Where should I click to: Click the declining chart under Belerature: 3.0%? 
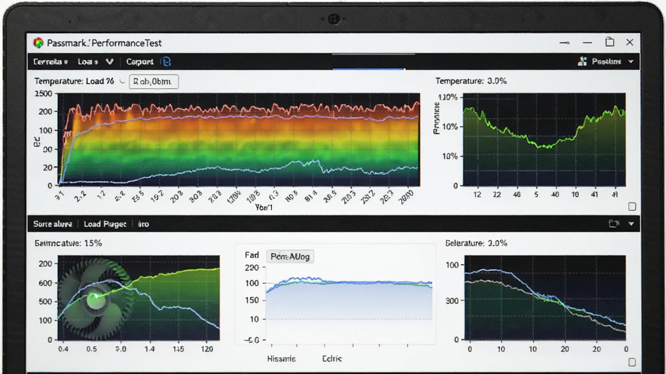(x=545, y=297)
